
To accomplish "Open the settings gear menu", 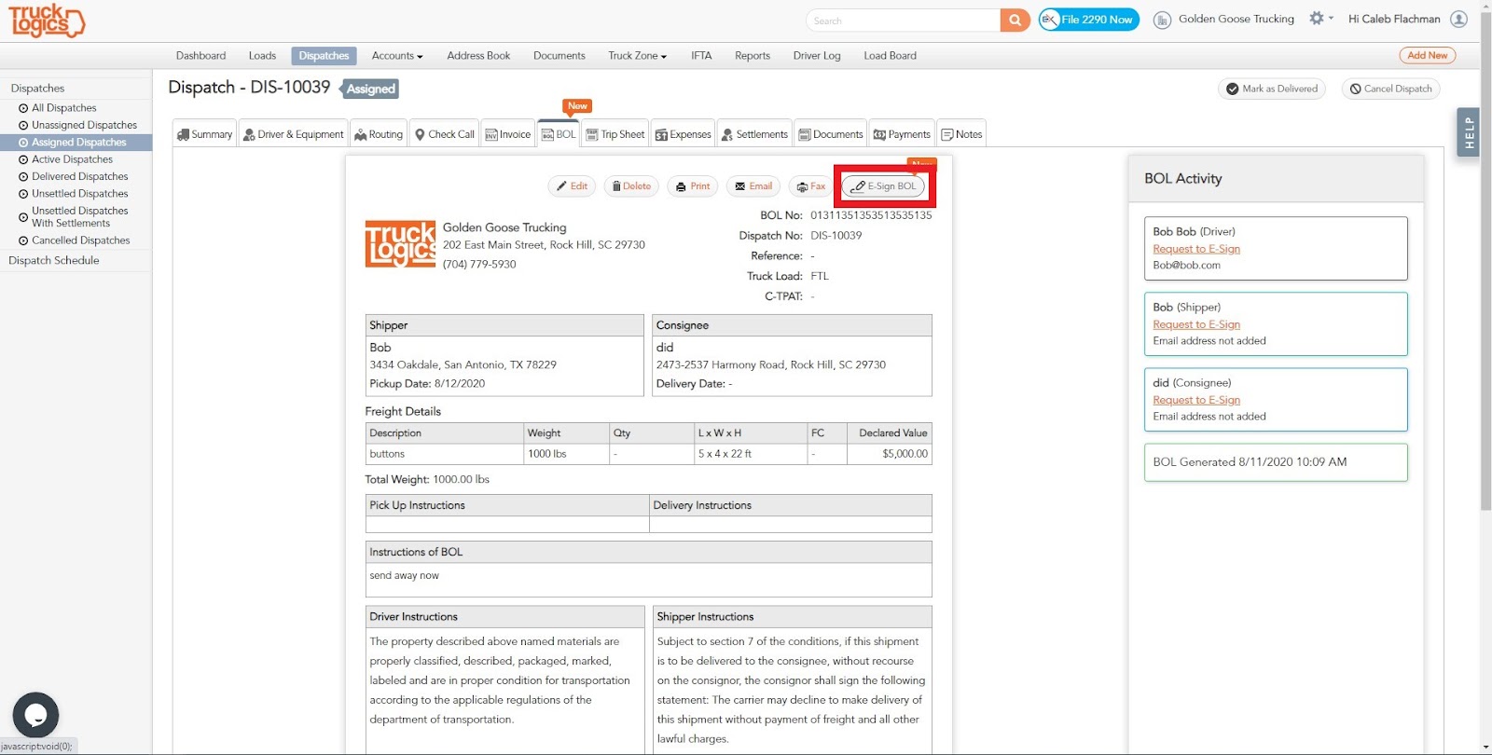I will point(1320,19).
